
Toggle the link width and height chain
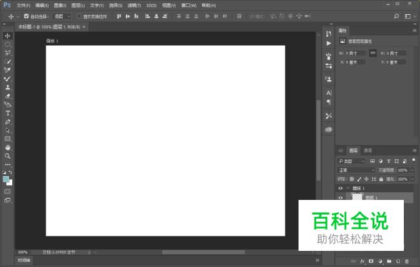[x=373, y=53]
